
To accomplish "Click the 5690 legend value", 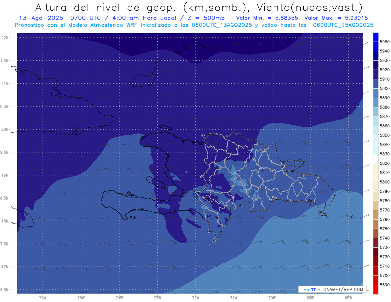I will [385, 285].
